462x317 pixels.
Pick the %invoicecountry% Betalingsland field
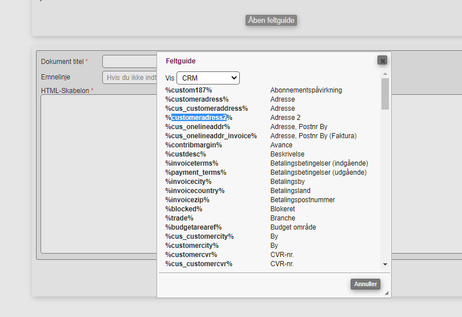195,191
